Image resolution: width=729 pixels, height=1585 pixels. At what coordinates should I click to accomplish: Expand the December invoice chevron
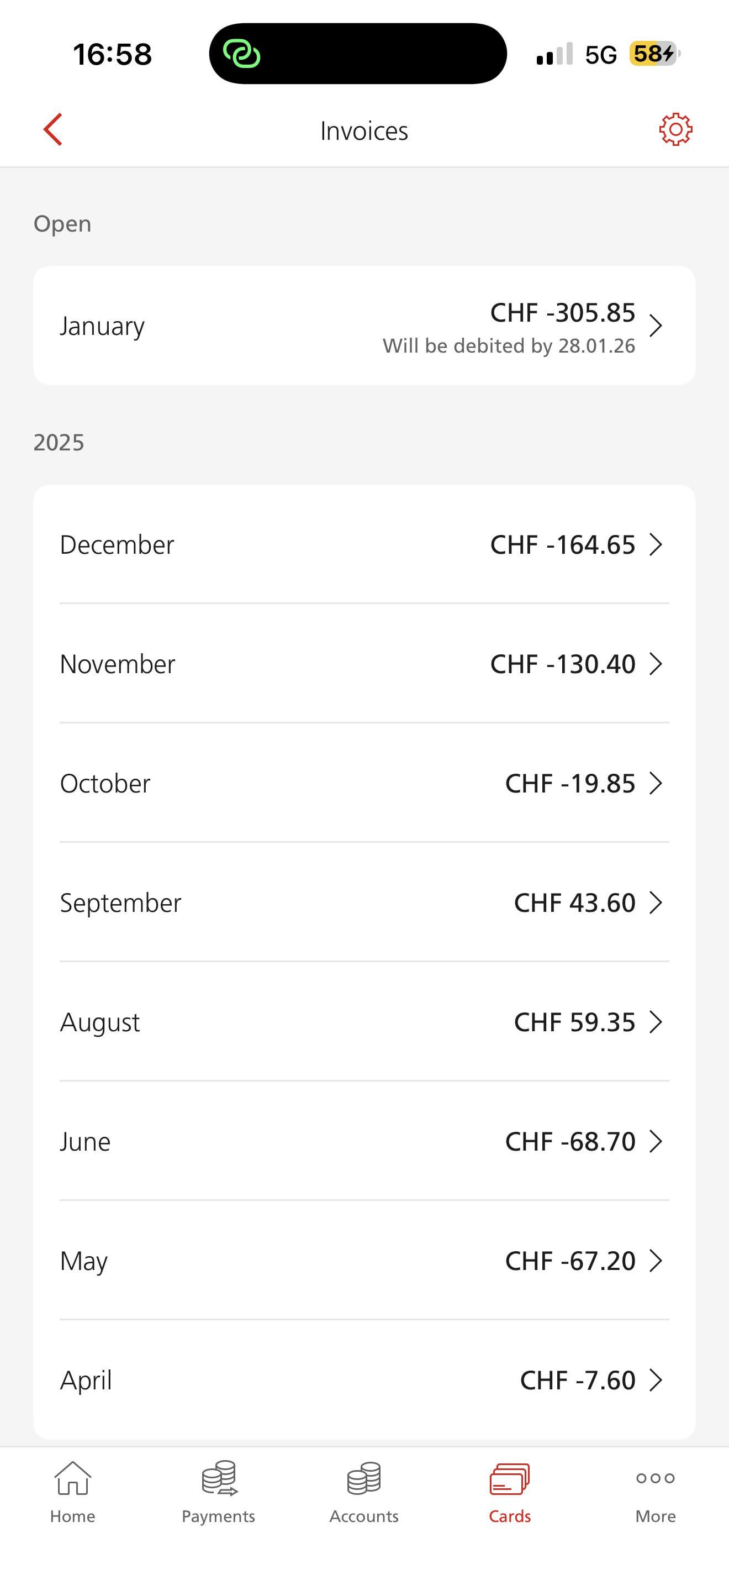pyautogui.click(x=656, y=544)
